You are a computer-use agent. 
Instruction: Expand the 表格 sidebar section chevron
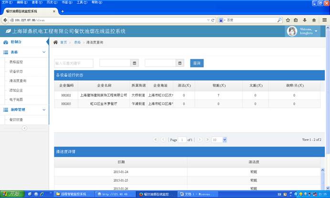[44, 52]
